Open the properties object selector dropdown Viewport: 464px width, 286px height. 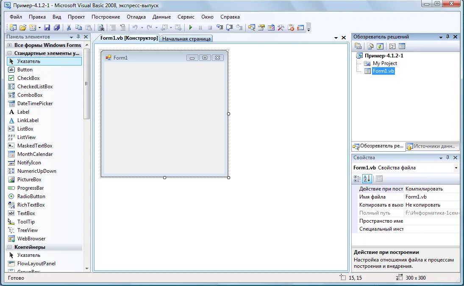pos(456,168)
